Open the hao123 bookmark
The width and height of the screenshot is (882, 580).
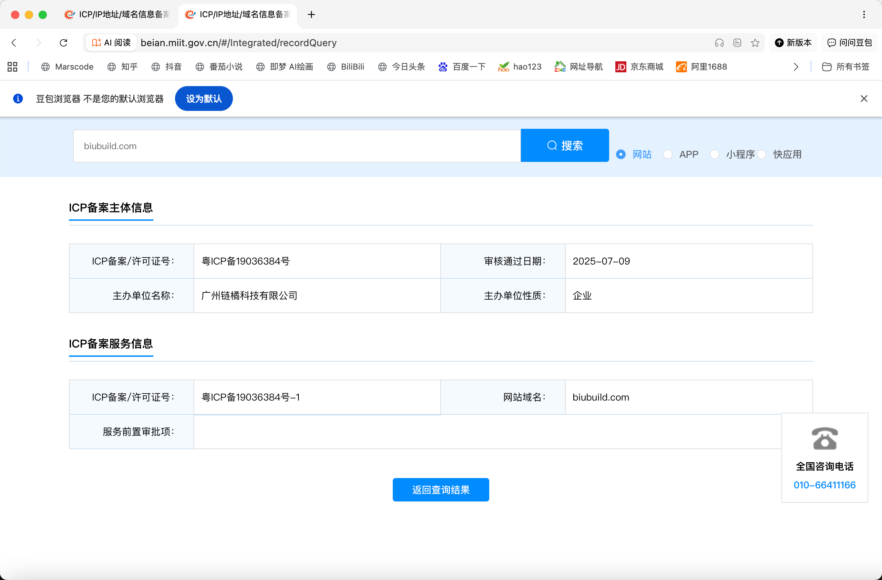[520, 67]
